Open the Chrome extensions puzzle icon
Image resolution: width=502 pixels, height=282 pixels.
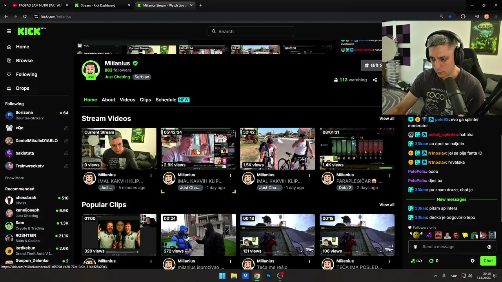463,16
